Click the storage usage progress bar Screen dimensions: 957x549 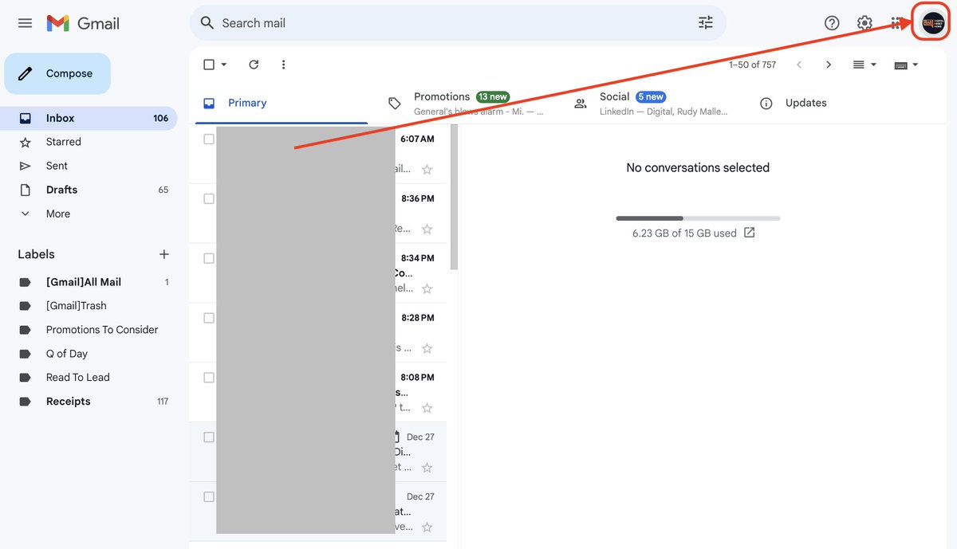click(698, 218)
